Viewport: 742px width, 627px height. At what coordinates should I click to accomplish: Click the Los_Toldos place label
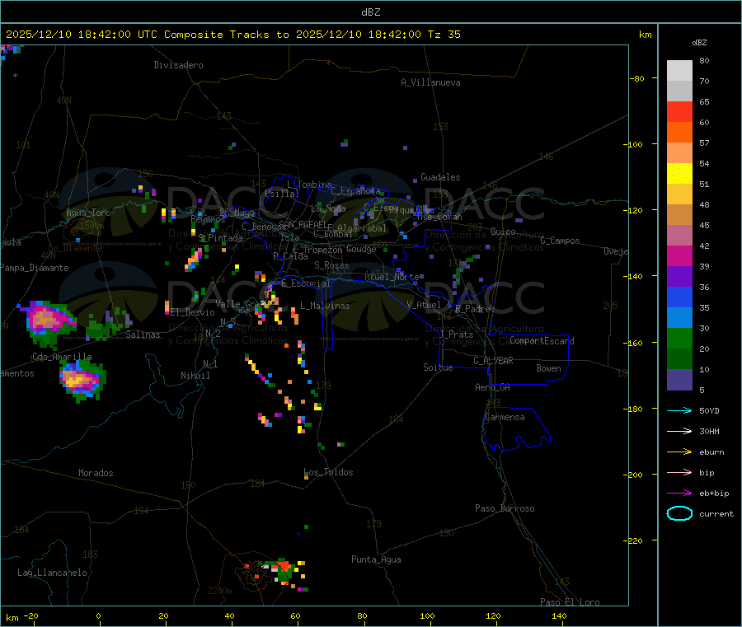[x=328, y=472]
